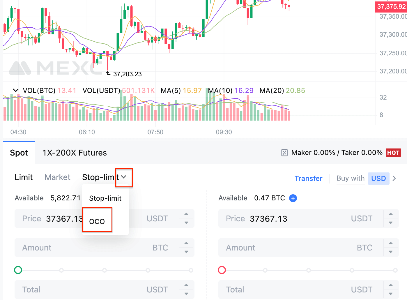The height and width of the screenshot is (300, 407).
Task: Click the green buy percentage slider handle
Action: tap(18, 270)
